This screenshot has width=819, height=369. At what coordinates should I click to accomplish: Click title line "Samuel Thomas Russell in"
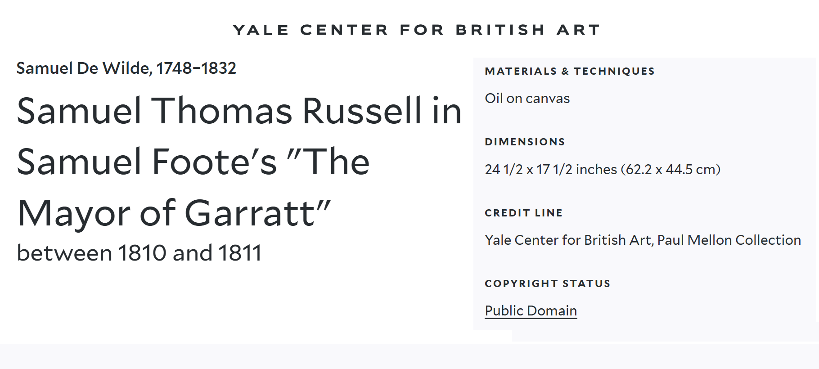239,111
